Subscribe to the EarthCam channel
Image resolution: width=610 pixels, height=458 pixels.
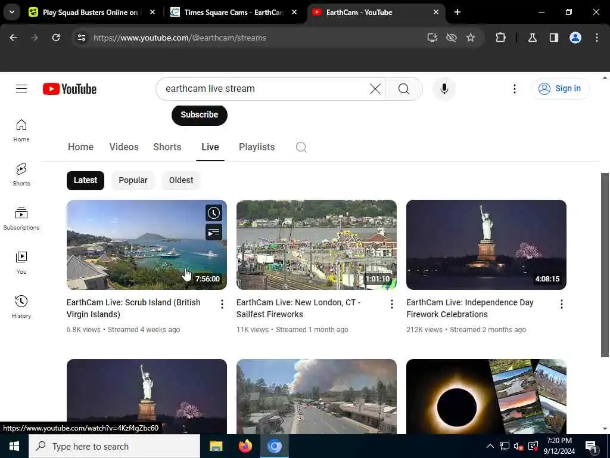pyautogui.click(x=199, y=115)
